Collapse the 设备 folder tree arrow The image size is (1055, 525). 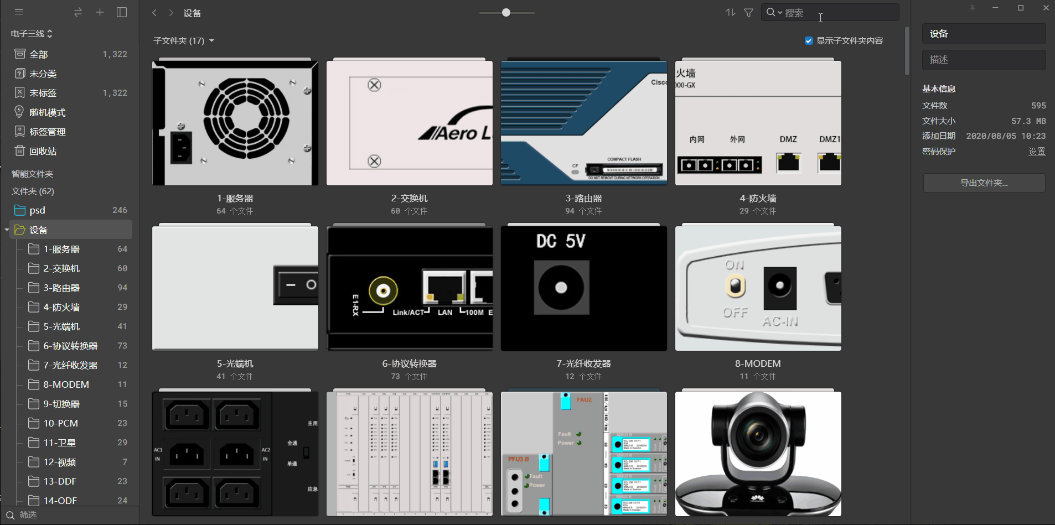click(7, 230)
